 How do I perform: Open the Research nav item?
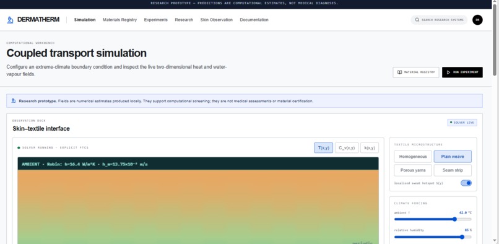point(184,20)
